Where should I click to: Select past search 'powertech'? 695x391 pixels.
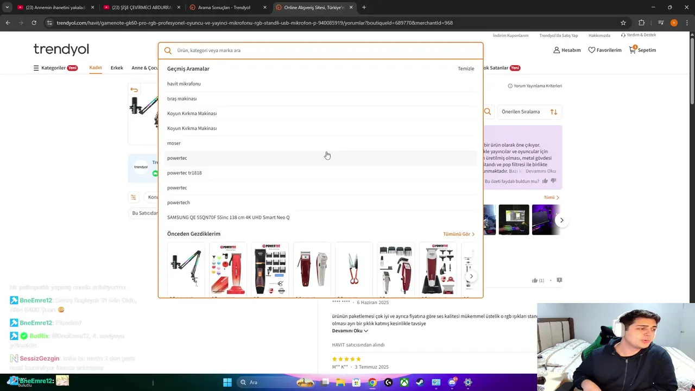[320, 203]
